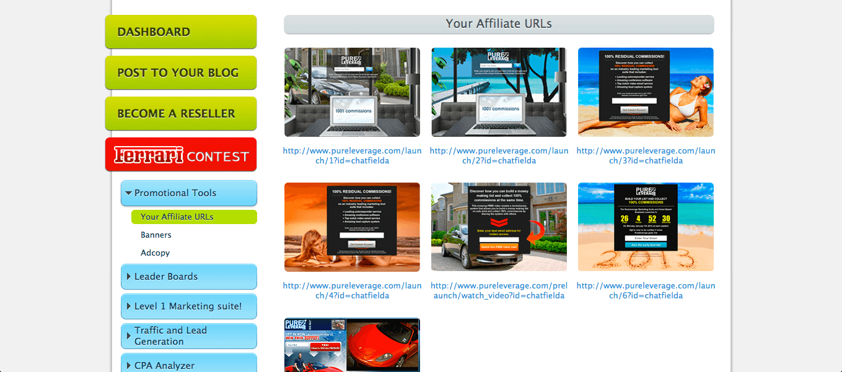Click the tropical pier laptop thumbnail
This screenshot has height=372, width=842.
[x=499, y=92]
